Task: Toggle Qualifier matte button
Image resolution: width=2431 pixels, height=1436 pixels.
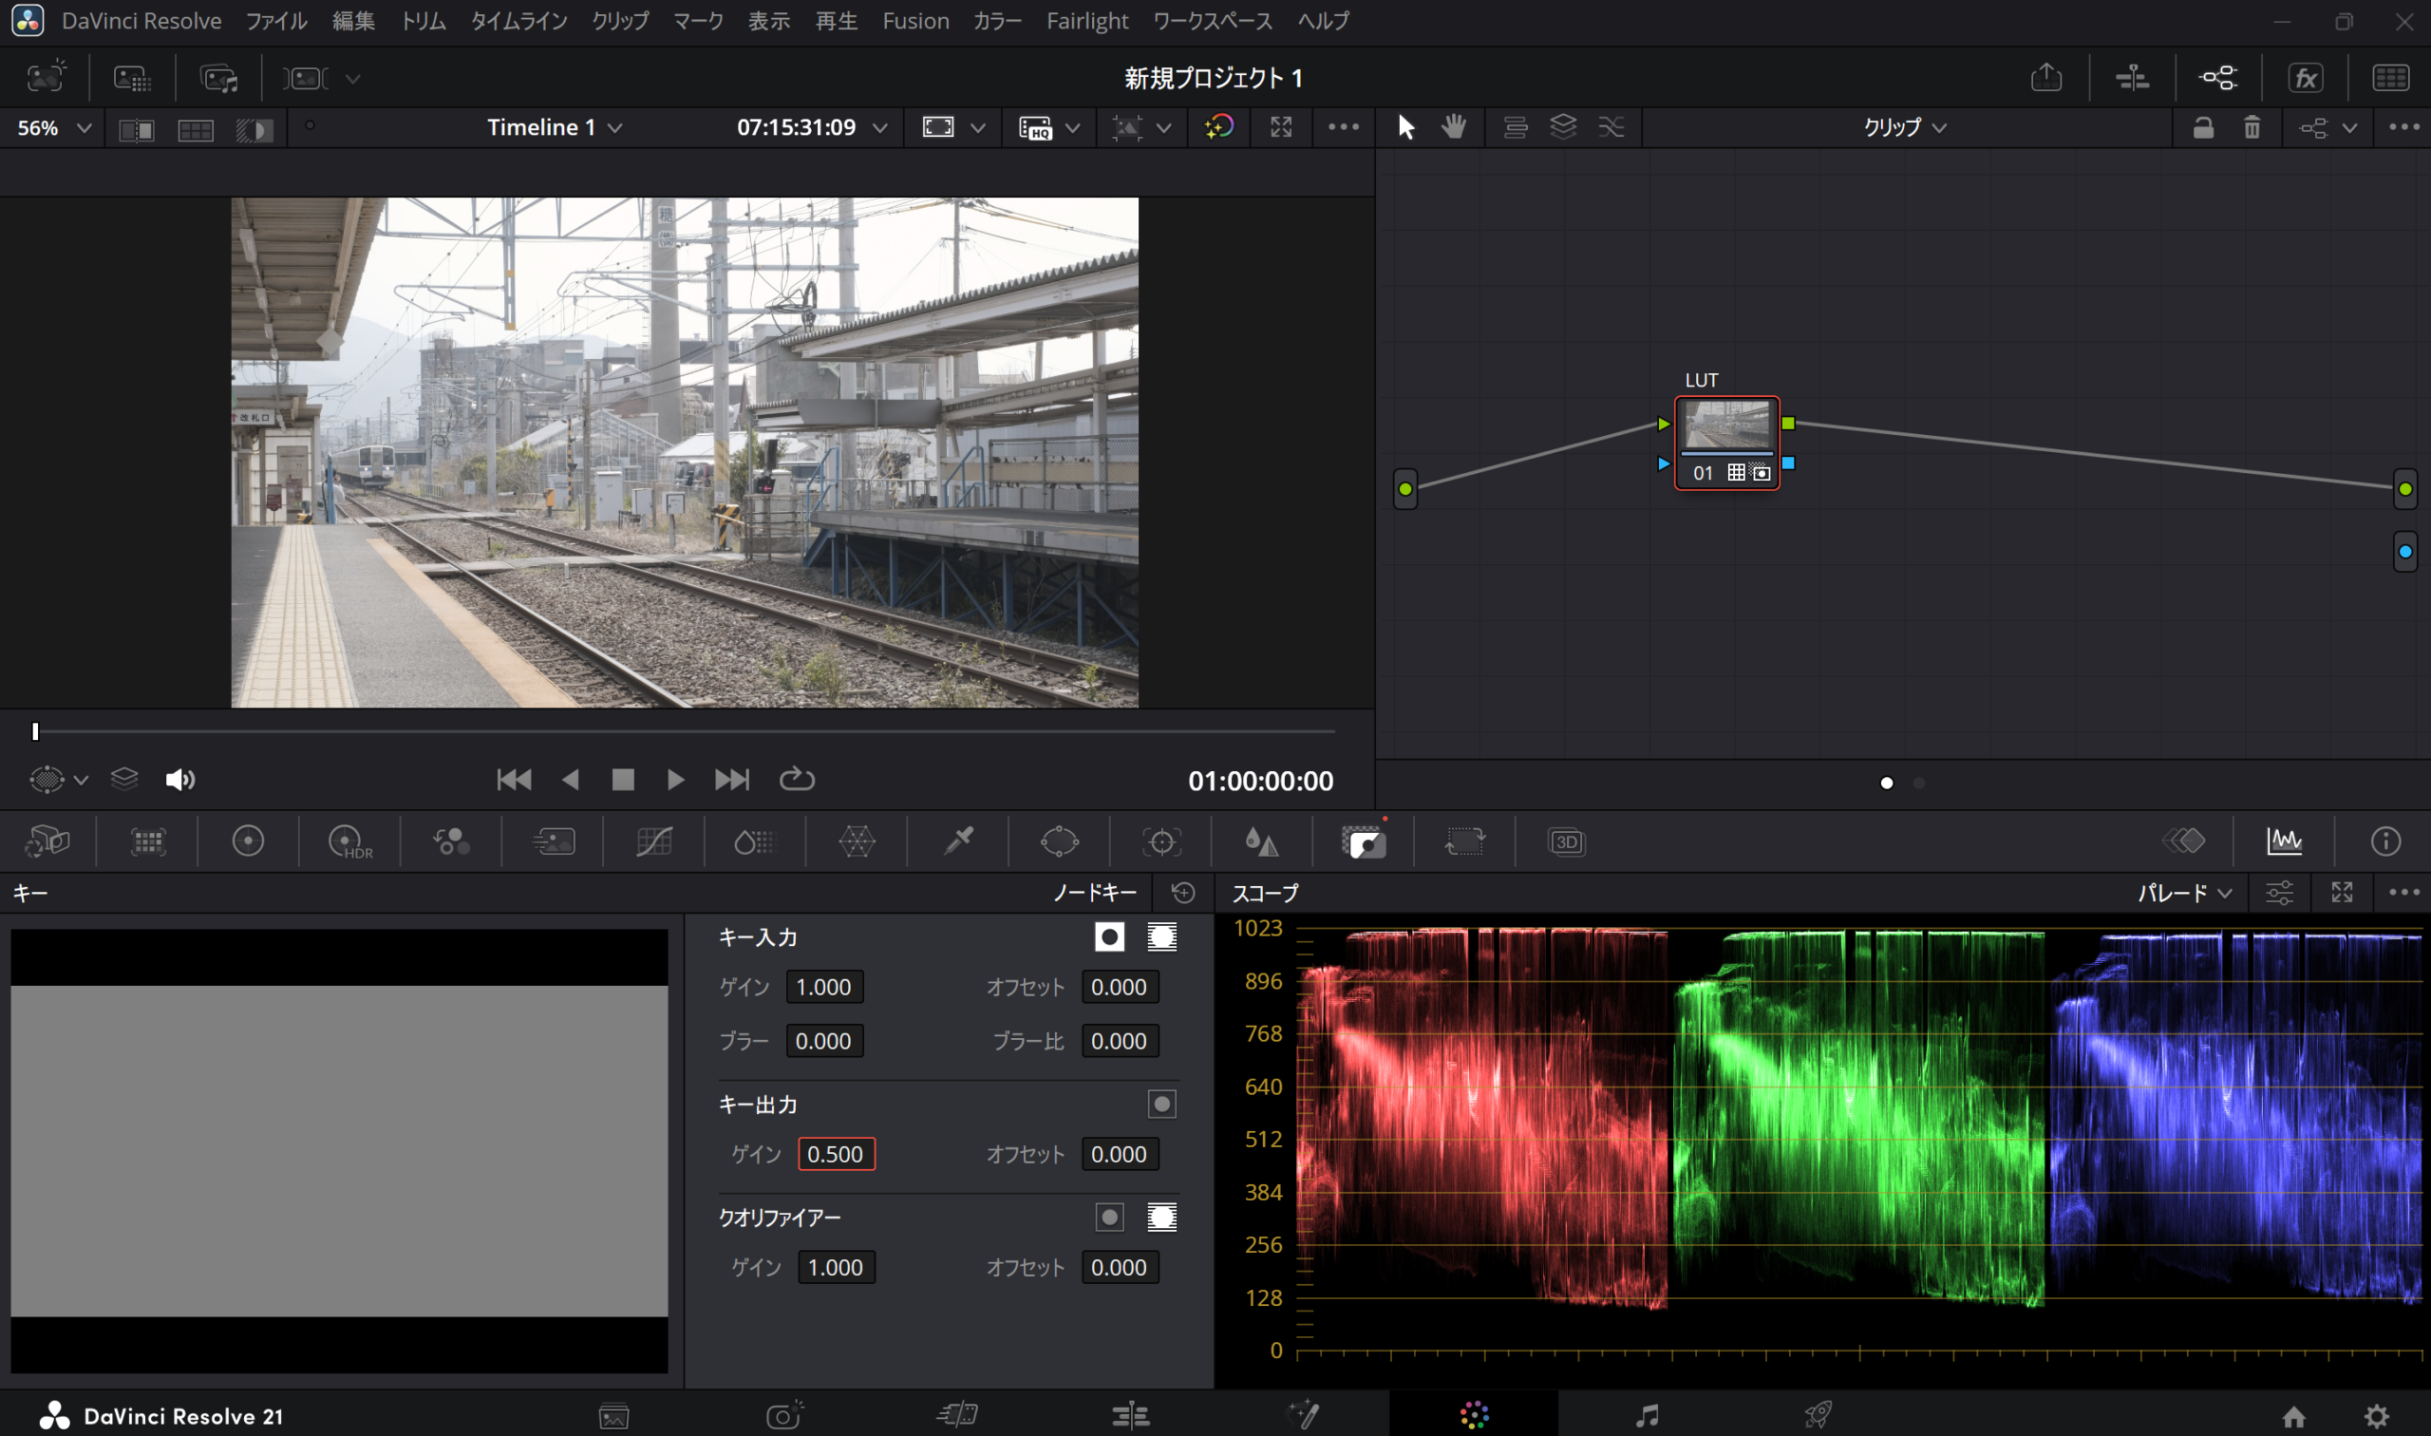Action: pos(1161,1218)
